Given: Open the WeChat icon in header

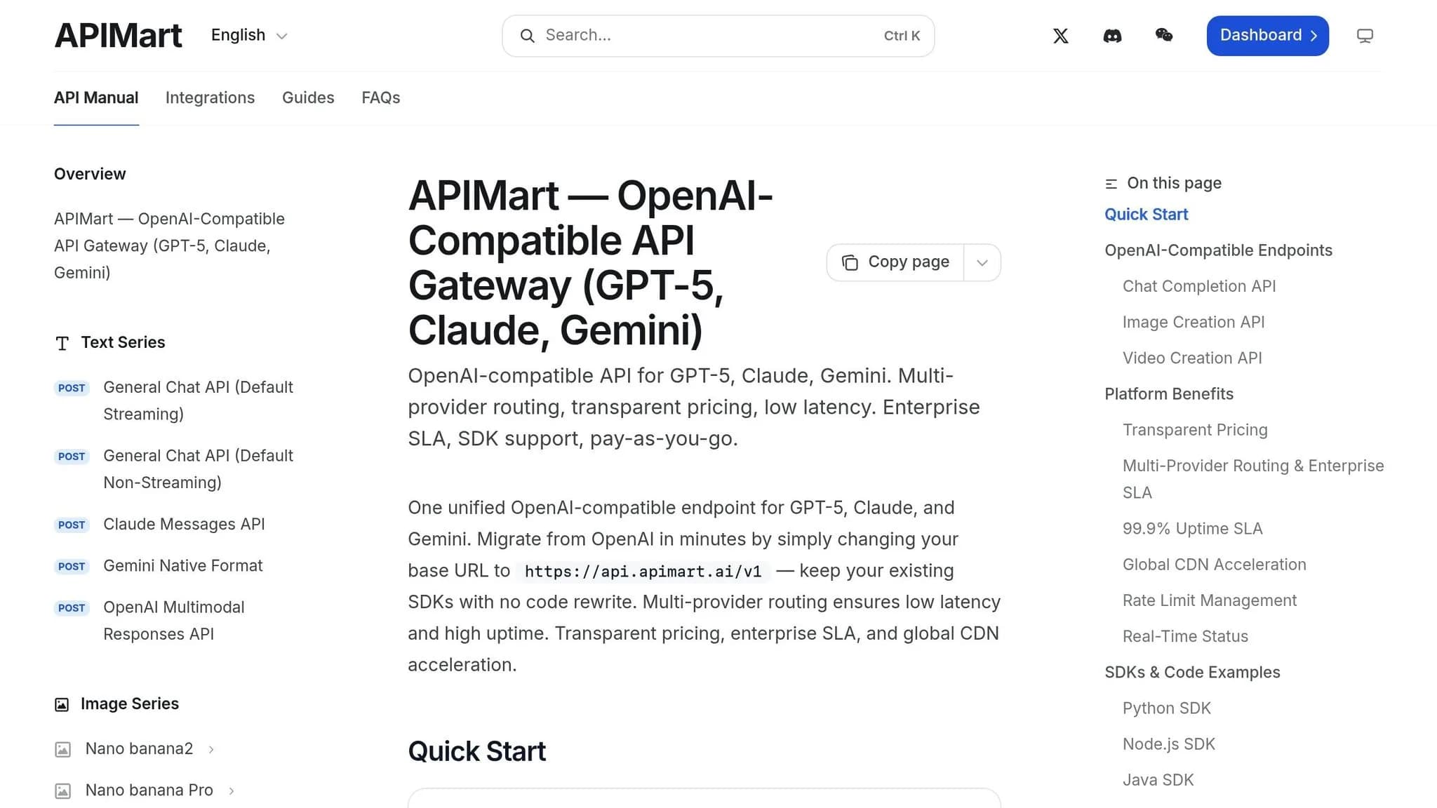Looking at the screenshot, I should point(1164,35).
